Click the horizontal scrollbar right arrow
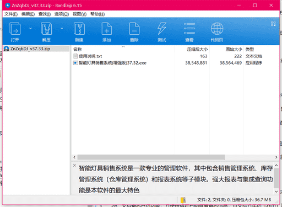Screen dimensions: 282x207 [276, 157]
